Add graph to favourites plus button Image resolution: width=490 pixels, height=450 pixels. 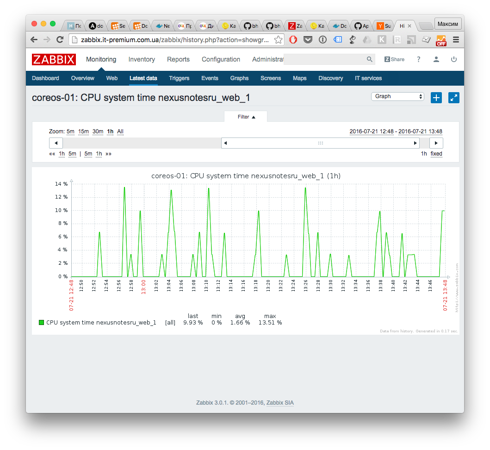tap(436, 98)
